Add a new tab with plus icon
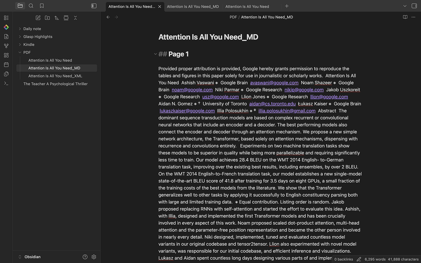421x263 pixels. (287, 6)
